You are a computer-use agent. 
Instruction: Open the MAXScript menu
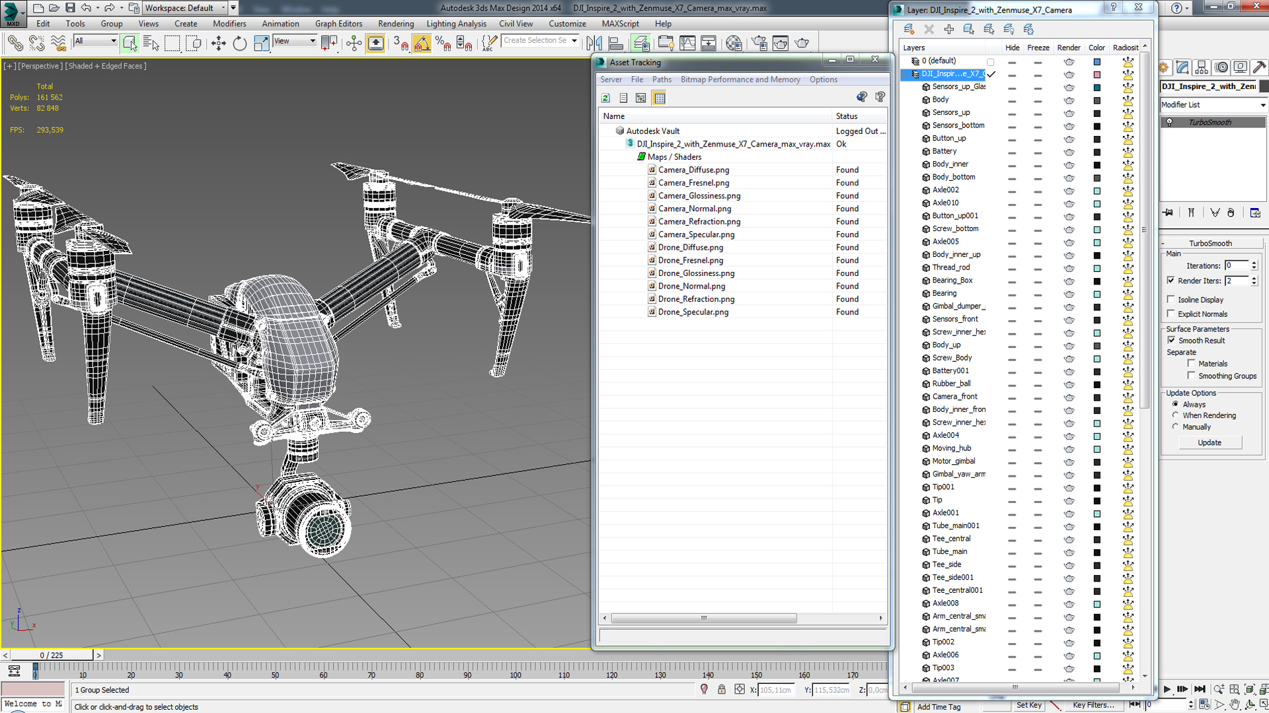tap(620, 24)
